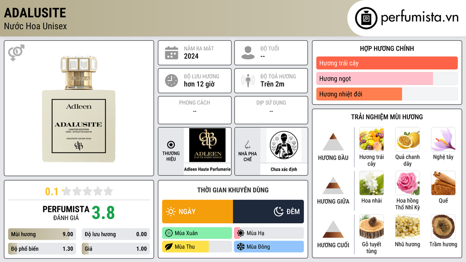Click the Trải nghiệm mùi hương heading
The image size is (466, 262).
point(387,117)
